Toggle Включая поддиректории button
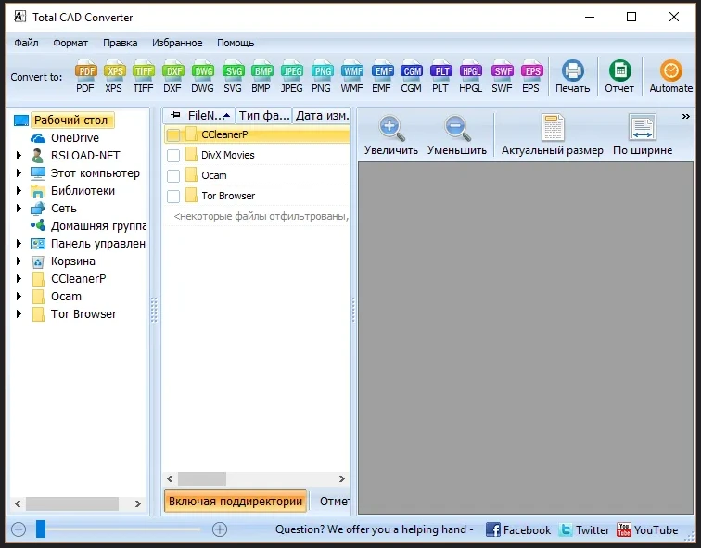This screenshot has height=548, width=701. [x=236, y=502]
